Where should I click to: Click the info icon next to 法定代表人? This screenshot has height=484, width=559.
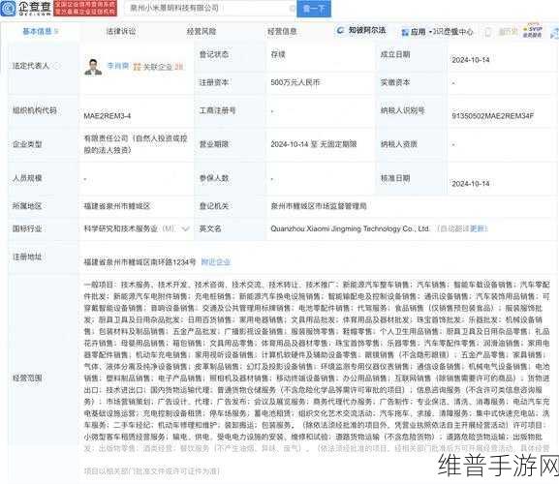(x=56, y=66)
